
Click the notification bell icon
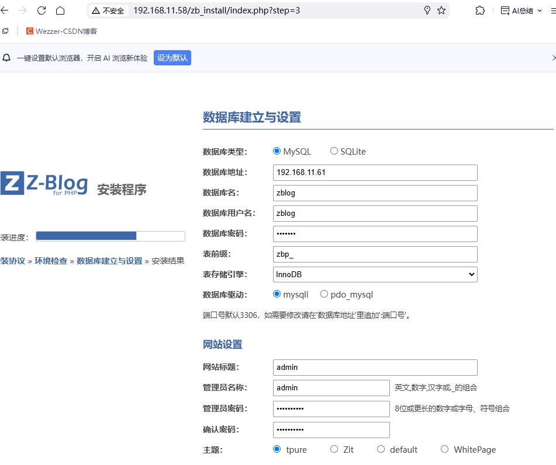[x=7, y=58]
